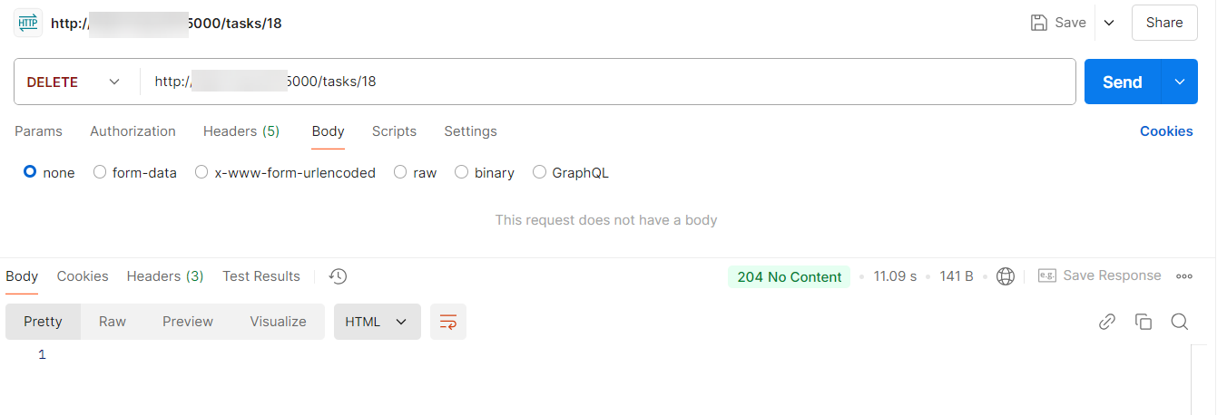
Task: Click the request URL input field
Action: coord(635,82)
